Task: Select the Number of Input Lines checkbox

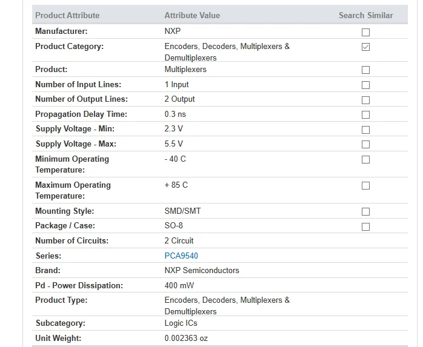Action: (x=365, y=85)
